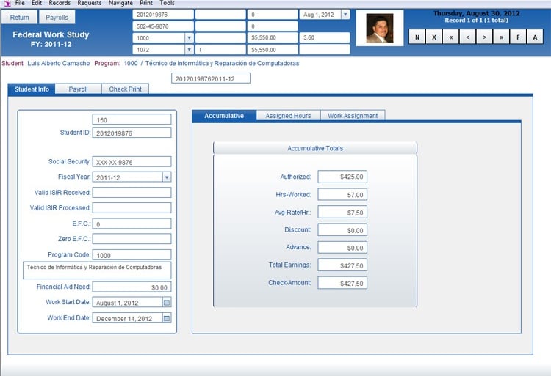
Task: Click the N record navigation button
Action: [x=417, y=37]
